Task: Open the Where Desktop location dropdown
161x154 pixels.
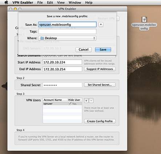Action: click(67, 38)
